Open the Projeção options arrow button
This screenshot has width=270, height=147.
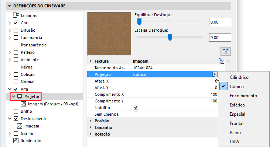tap(215, 74)
